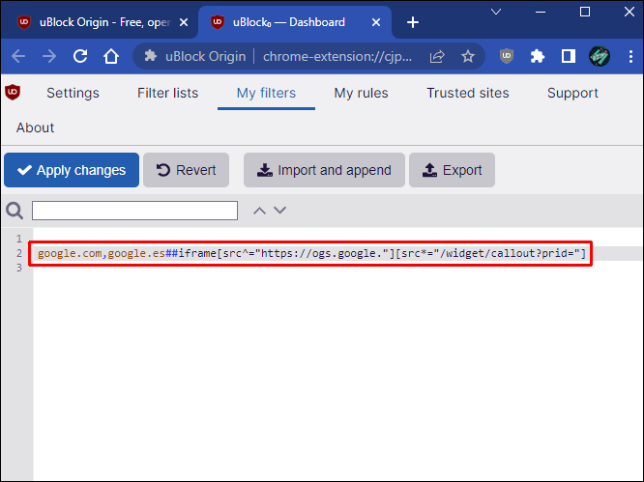Open the Extensions puzzle-piece menu
The image size is (644, 482).
538,56
